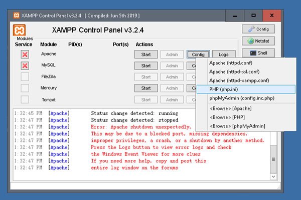This screenshot has width=301, height=200.
Task: Toggle the Apache service checkbox
Action: click(x=25, y=54)
